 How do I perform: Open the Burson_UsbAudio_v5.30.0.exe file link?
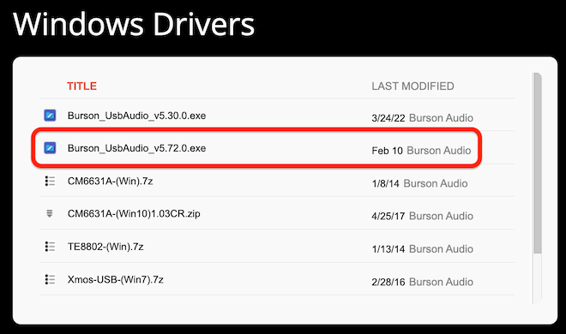(137, 116)
